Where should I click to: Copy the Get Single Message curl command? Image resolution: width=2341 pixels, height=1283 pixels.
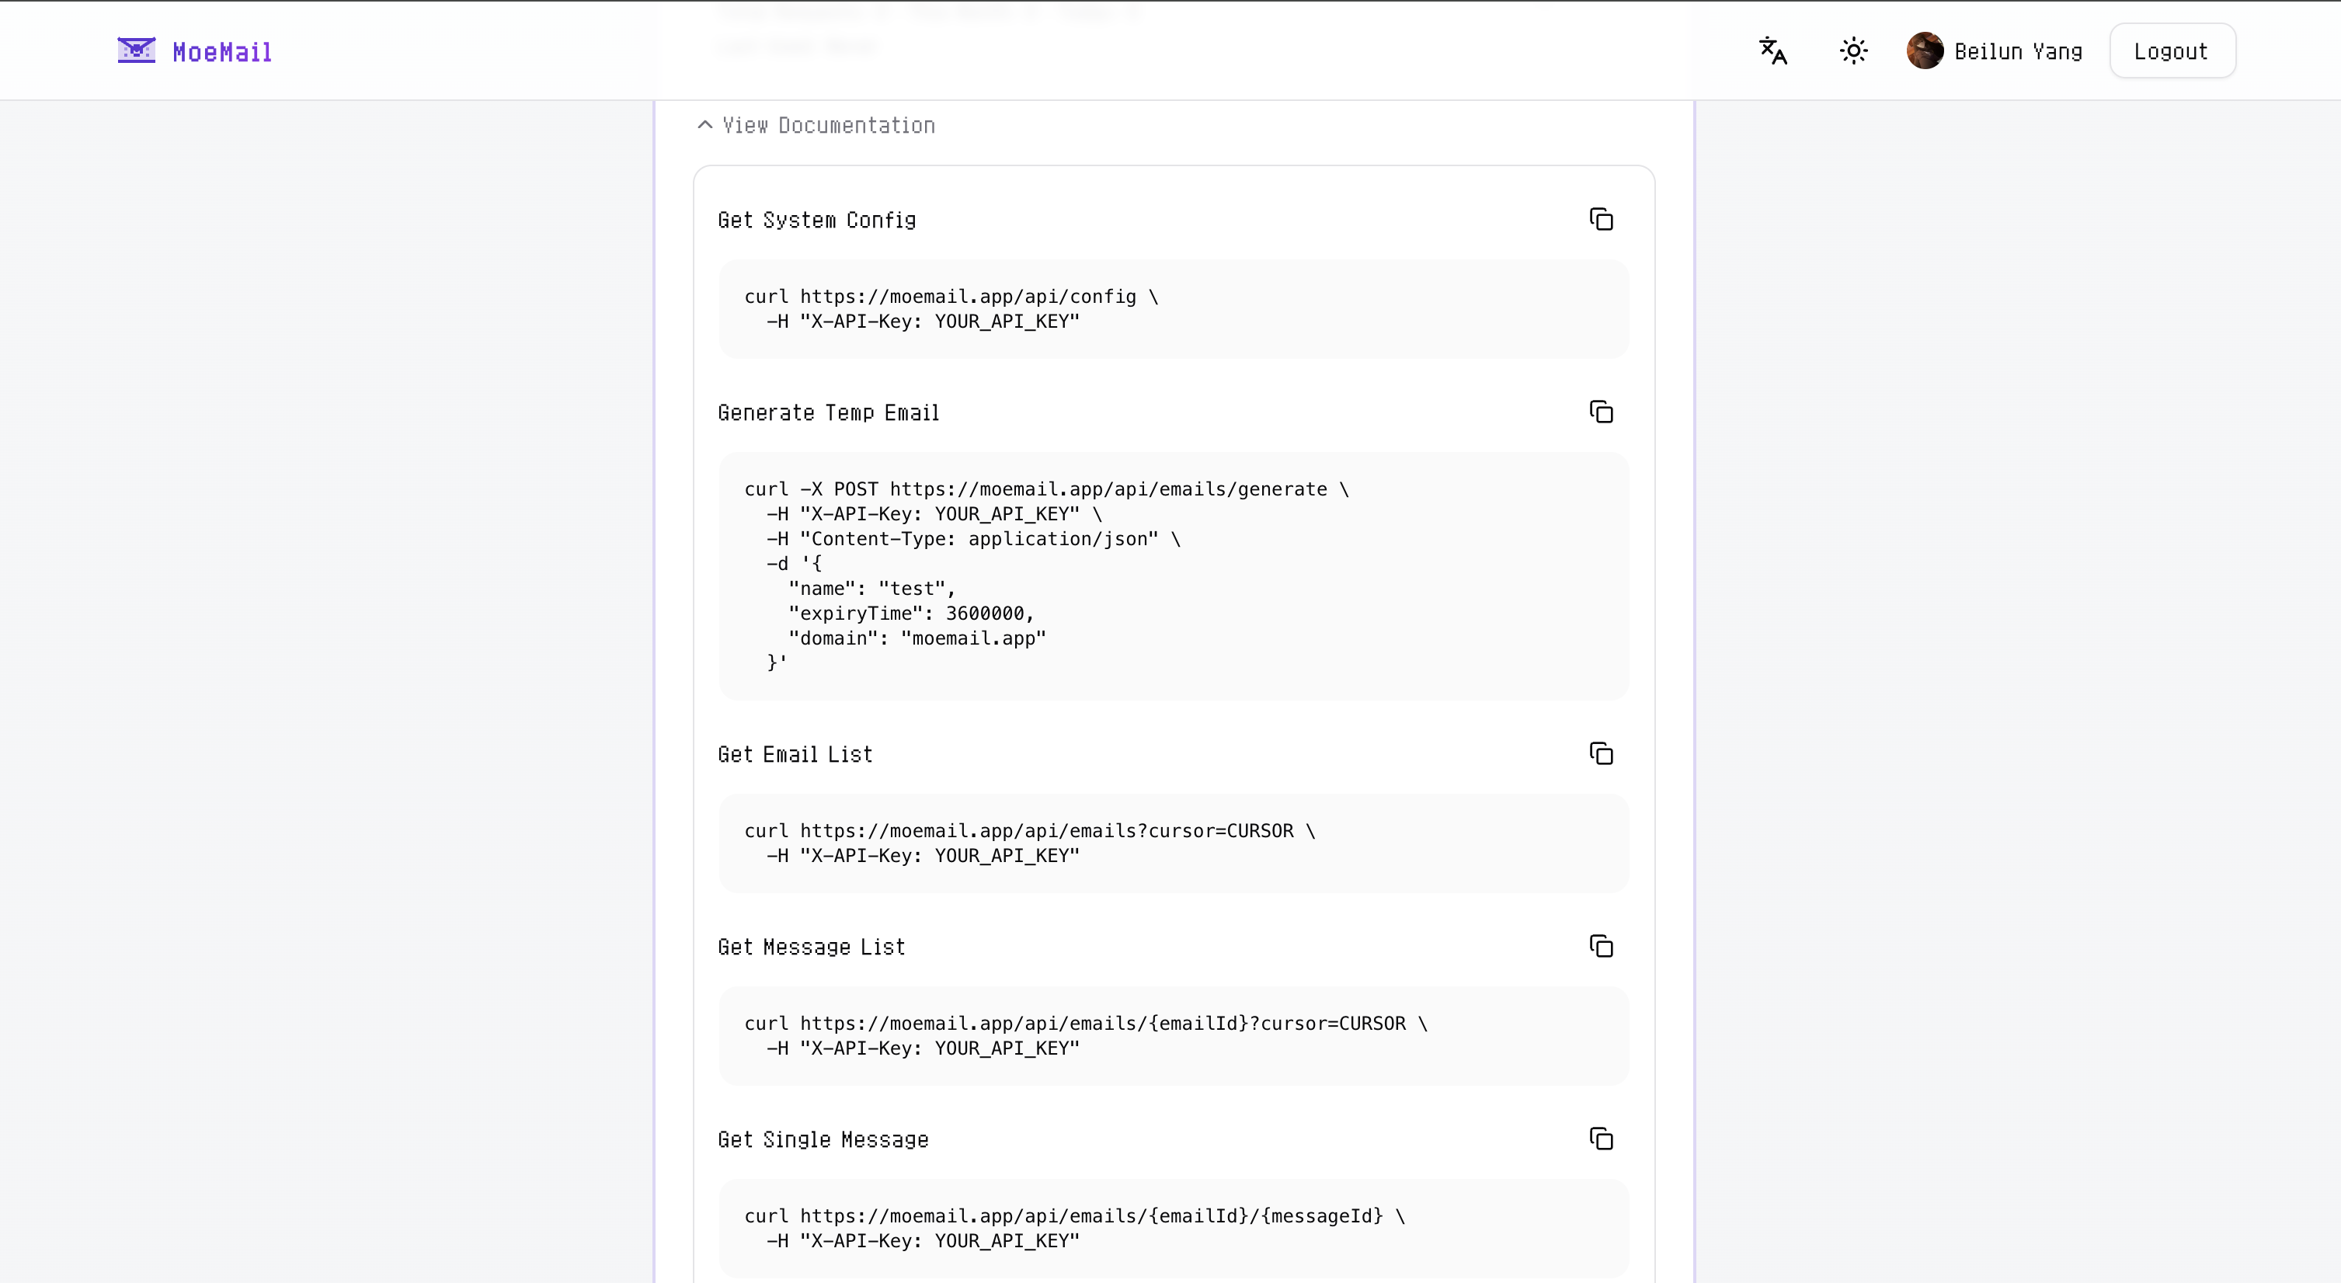tap(1600, 1139)
